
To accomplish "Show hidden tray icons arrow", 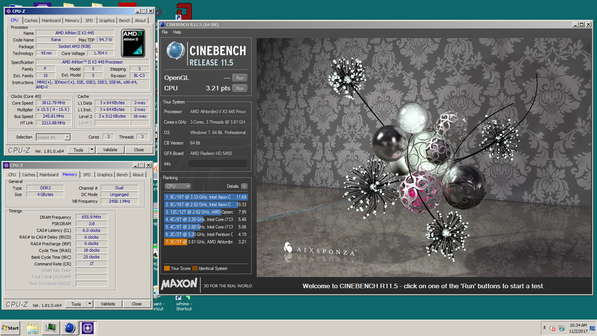I will [x=544, y=328].
